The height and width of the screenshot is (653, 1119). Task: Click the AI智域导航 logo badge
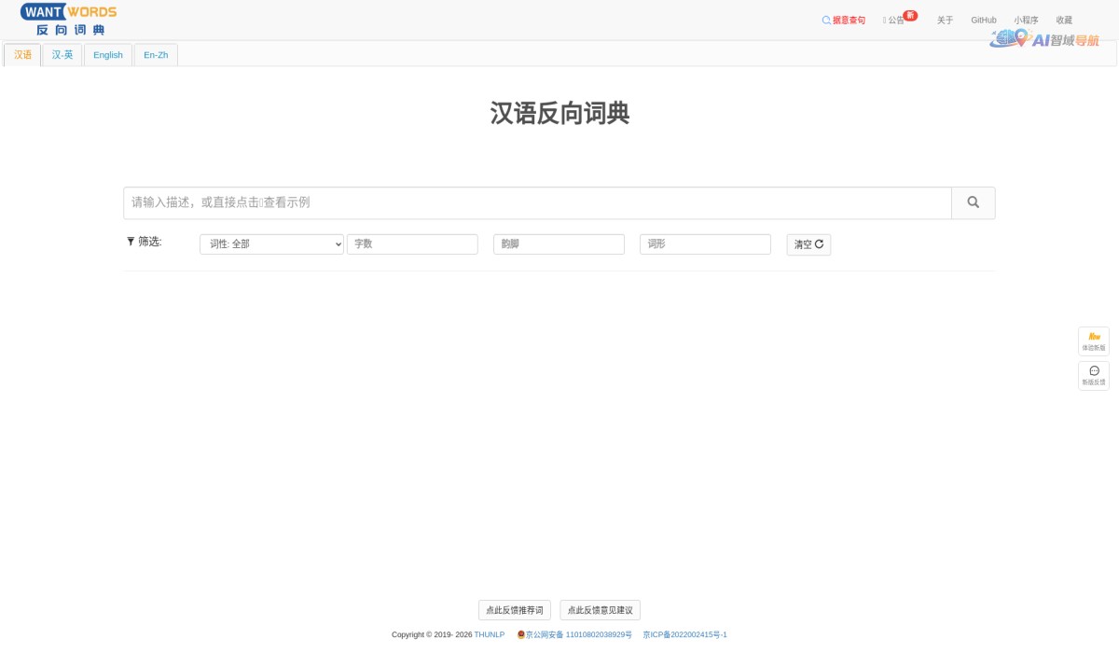(1044, 40)
